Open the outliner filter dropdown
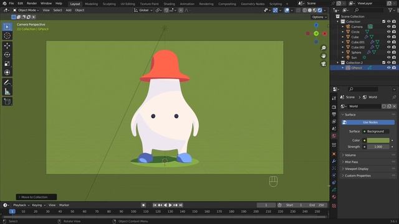 tap(392, 10)
